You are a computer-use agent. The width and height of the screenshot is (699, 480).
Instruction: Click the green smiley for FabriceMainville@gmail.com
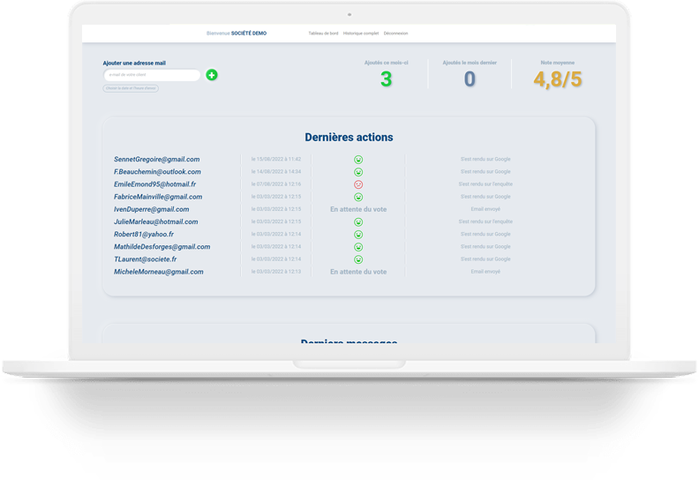click(358, 197)
